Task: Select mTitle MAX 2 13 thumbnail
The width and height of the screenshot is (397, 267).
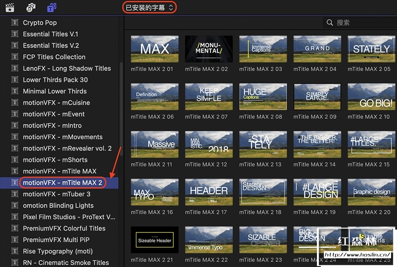Action: click(x=263, y=144)
